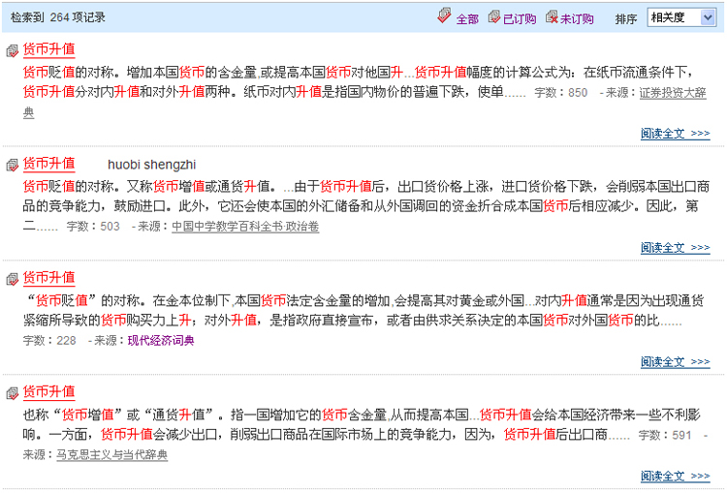Click document icon beside huobi shengzhi entry
This screenshot has width=727, height=493.
(x=12, y=165)
